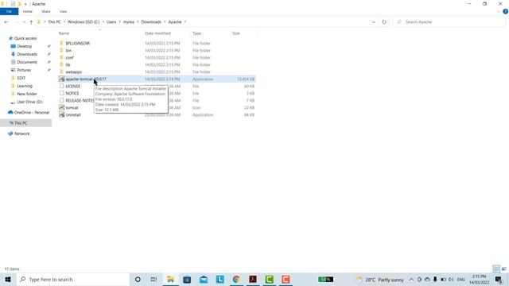Open the Windows Start menu
The height and width of the screenshot is (286, 509).
click(x=8, y=279)
